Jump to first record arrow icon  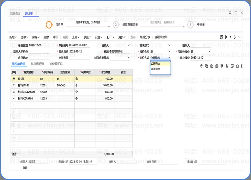226,37
